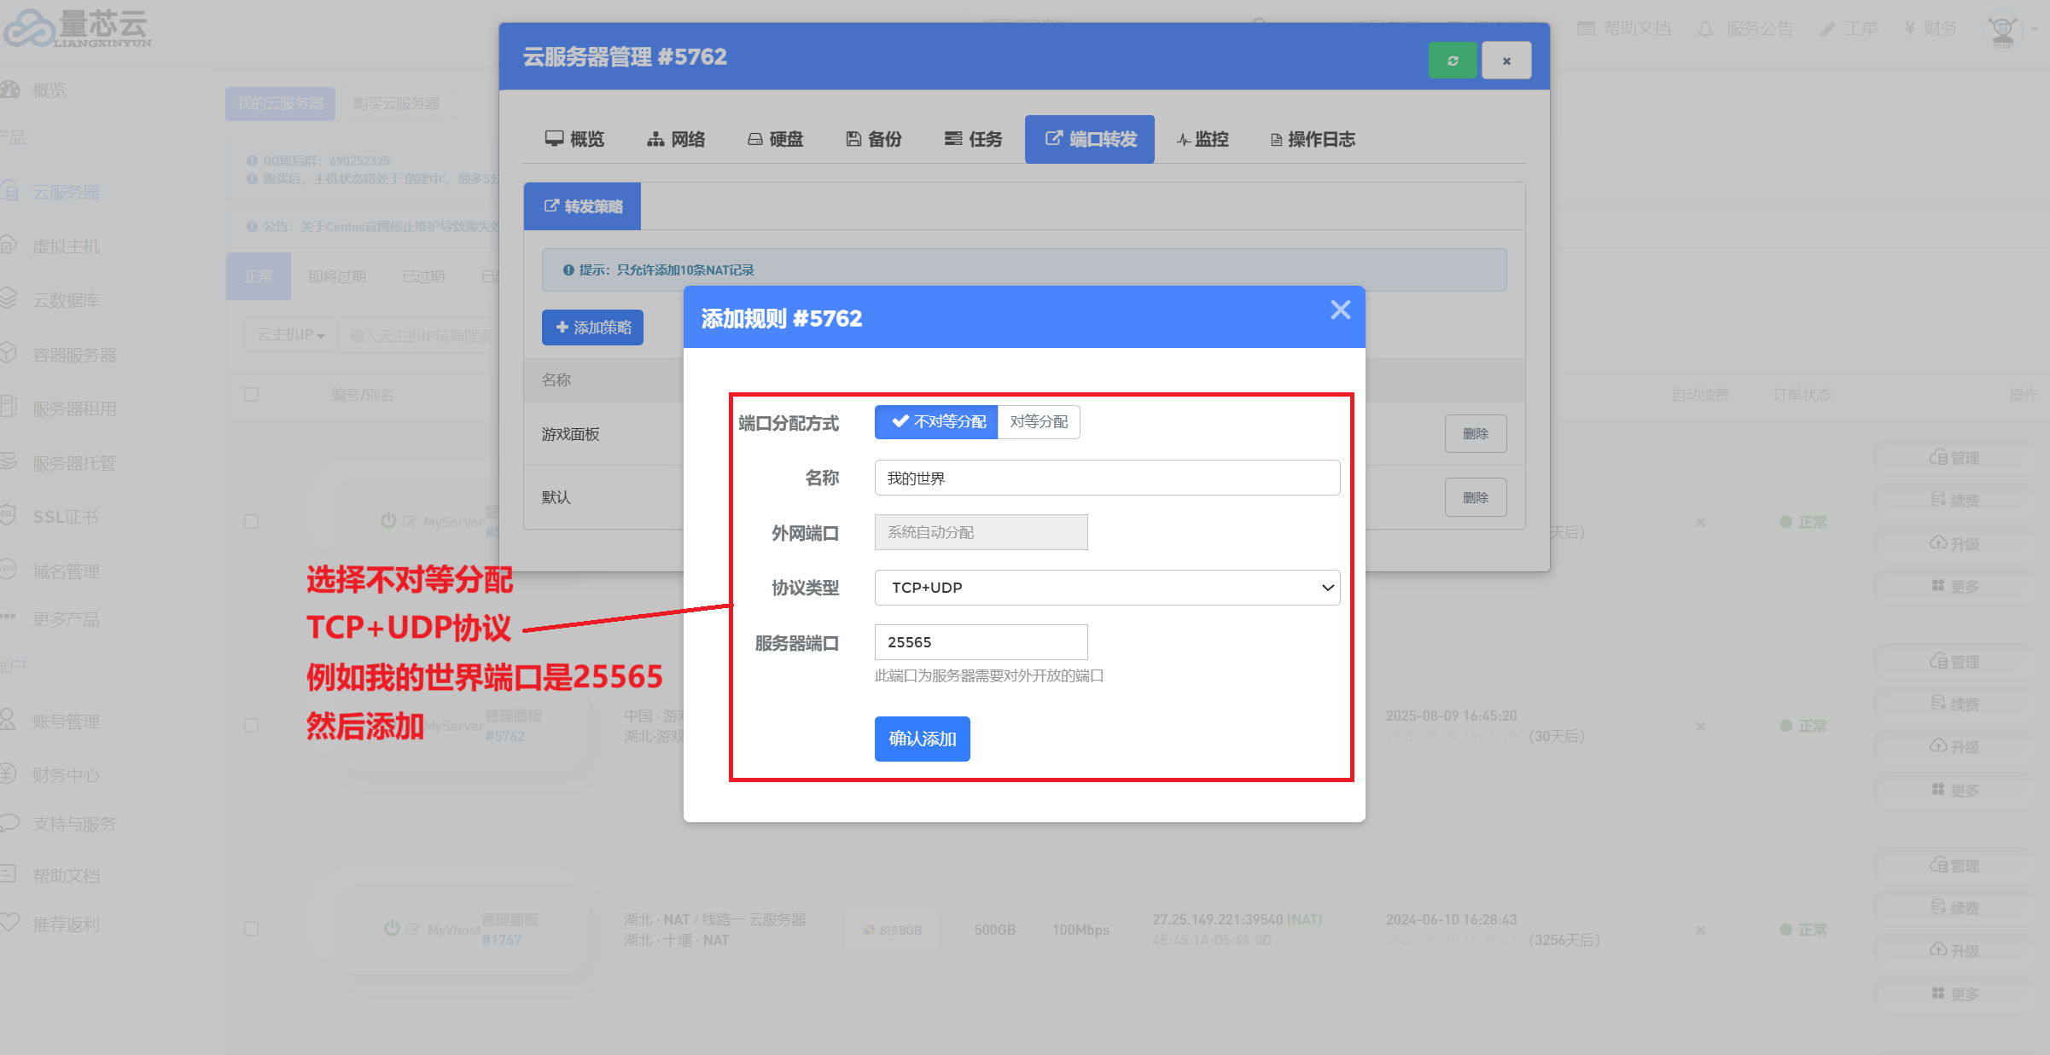Close the 添加规则 dialog with X icon
Image resolution: width=2050 pixels, height=1055 pixels.
1340,310
